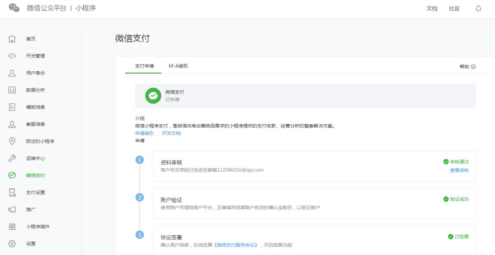The image size is (495, 255).
Task: Click the 帮助 link
Action: point(464,66)
